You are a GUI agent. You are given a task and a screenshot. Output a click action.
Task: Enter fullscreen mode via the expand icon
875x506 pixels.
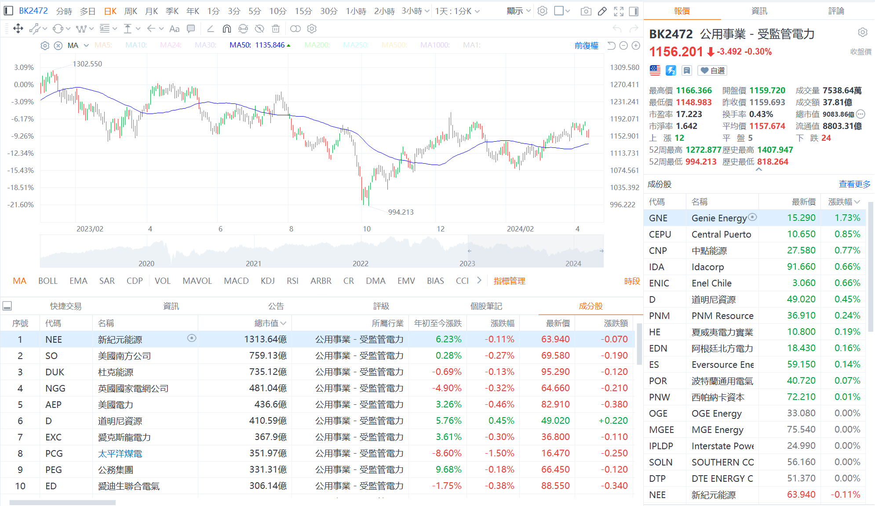pos(618,11)
